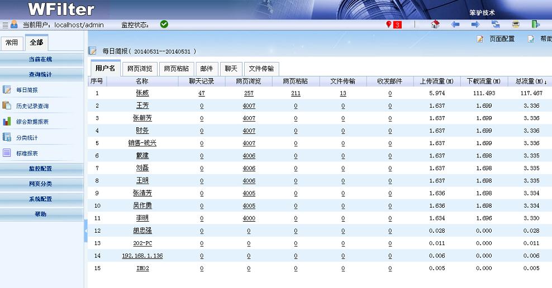Open 综合数据报表 in the sidebar
Image resolution: width=552 pixels, height=288 pixels.
coord(32,122)
